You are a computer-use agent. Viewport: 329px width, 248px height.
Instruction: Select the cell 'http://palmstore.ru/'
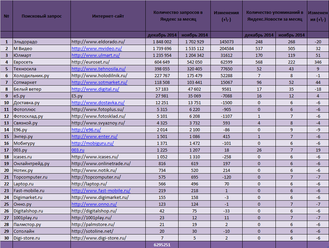coord(108,225)
